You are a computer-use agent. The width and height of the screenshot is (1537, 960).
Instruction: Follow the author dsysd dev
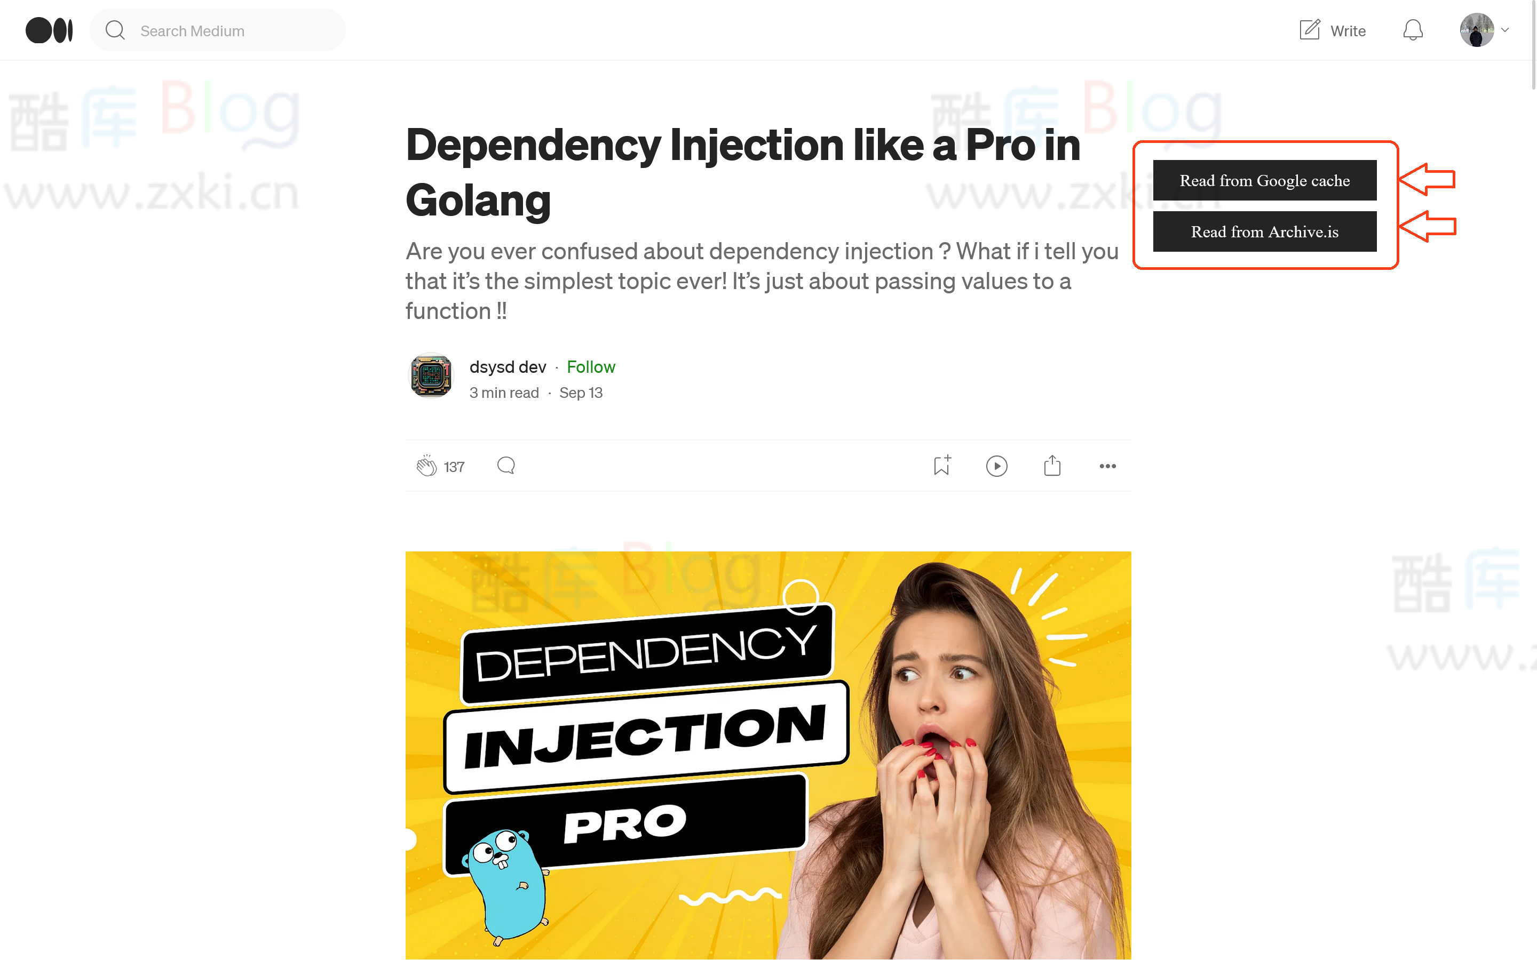point(591,367)
